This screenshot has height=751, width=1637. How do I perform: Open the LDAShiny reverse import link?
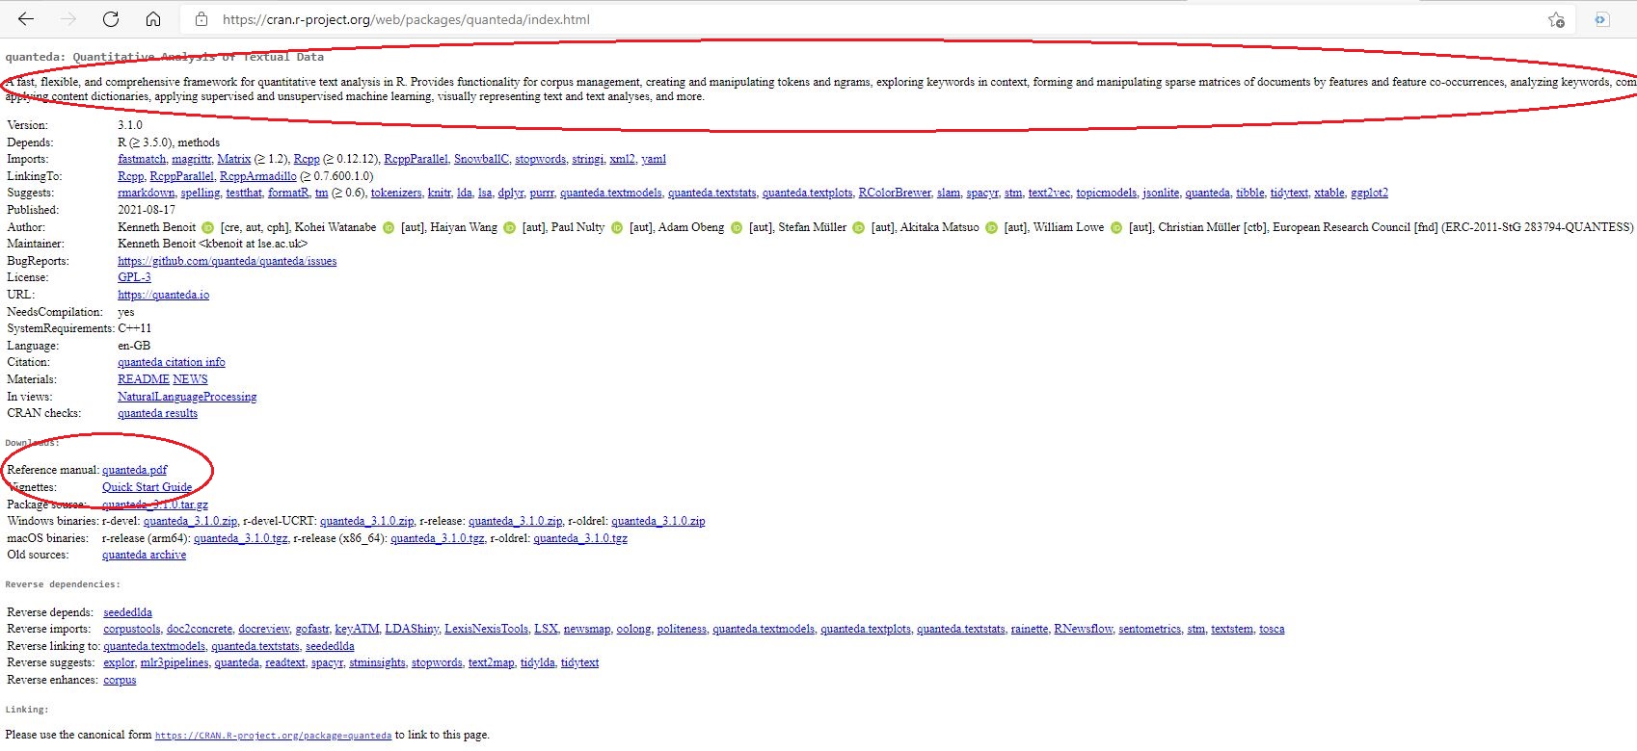pyautogui.click(x=412, y=629)
